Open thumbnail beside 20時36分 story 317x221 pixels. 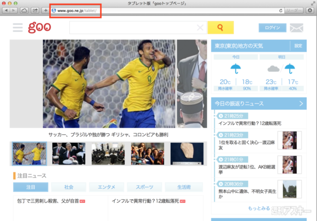tap(290, 189)
